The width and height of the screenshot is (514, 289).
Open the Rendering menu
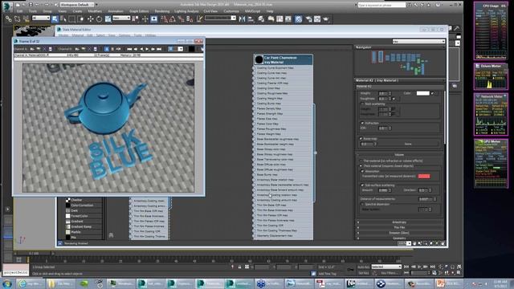[x=162, y=11]
